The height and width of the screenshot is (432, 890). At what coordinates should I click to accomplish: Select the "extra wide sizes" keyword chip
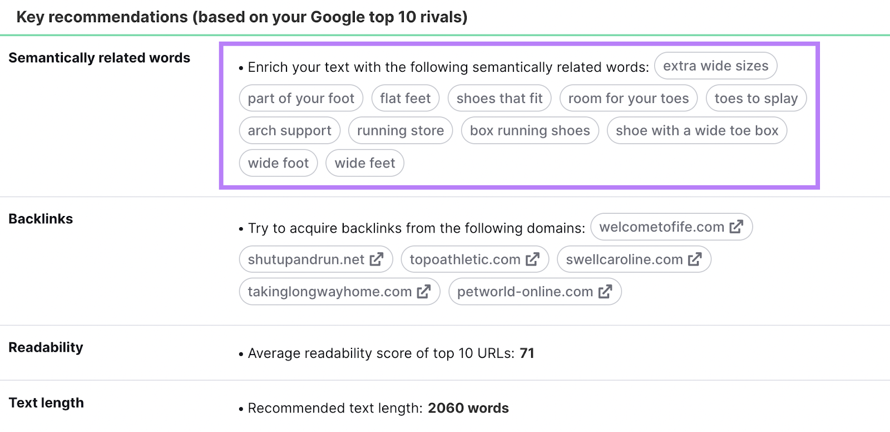coord(716,66)
